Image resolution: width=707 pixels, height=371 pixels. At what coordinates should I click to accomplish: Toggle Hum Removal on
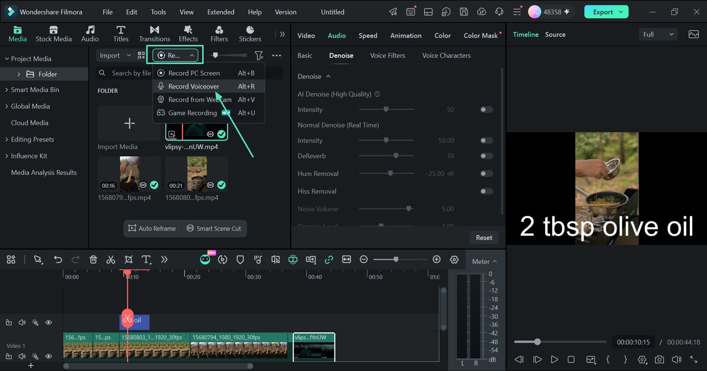click(x=486, y=174)
